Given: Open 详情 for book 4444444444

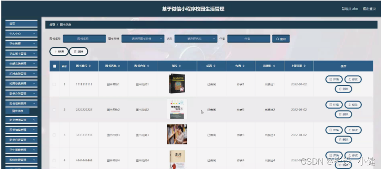Looking at the screenshot, I should click(334, 155).
